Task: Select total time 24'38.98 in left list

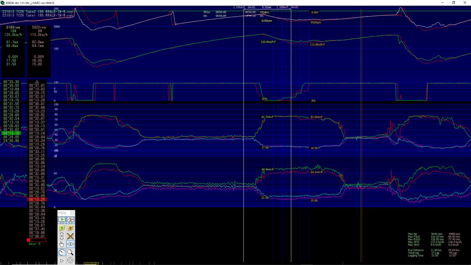Action: coord(11,141)
